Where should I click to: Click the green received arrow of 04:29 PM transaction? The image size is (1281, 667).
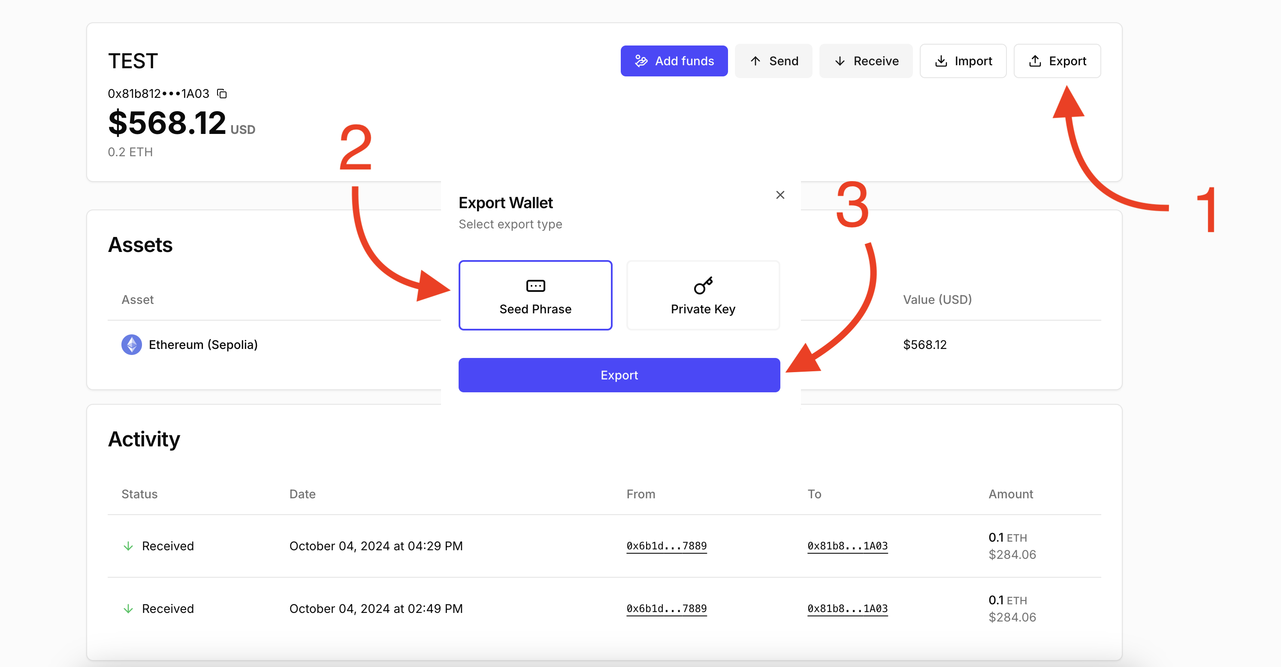tap(128, 546)
